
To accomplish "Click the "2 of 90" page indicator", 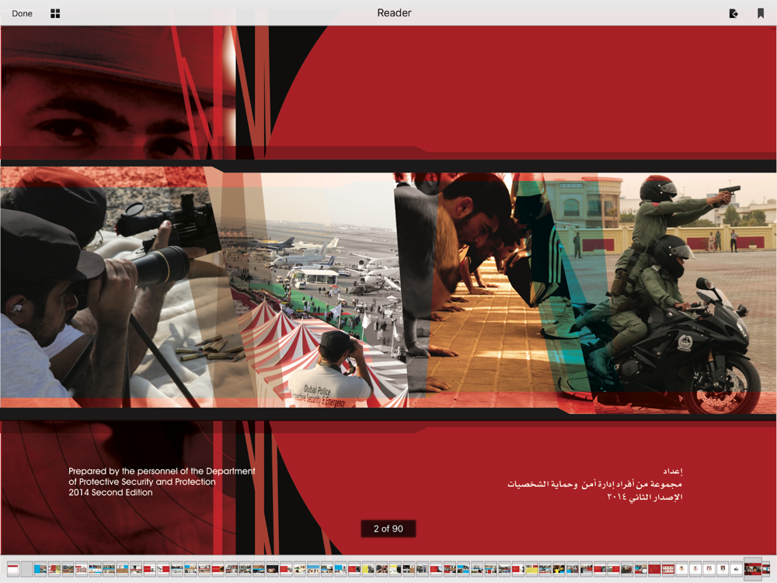I will (388, 529).
